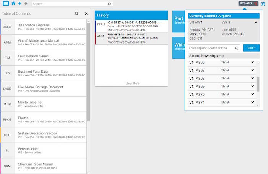Expand the VN-A866 airplane entry

click(252, 62)
